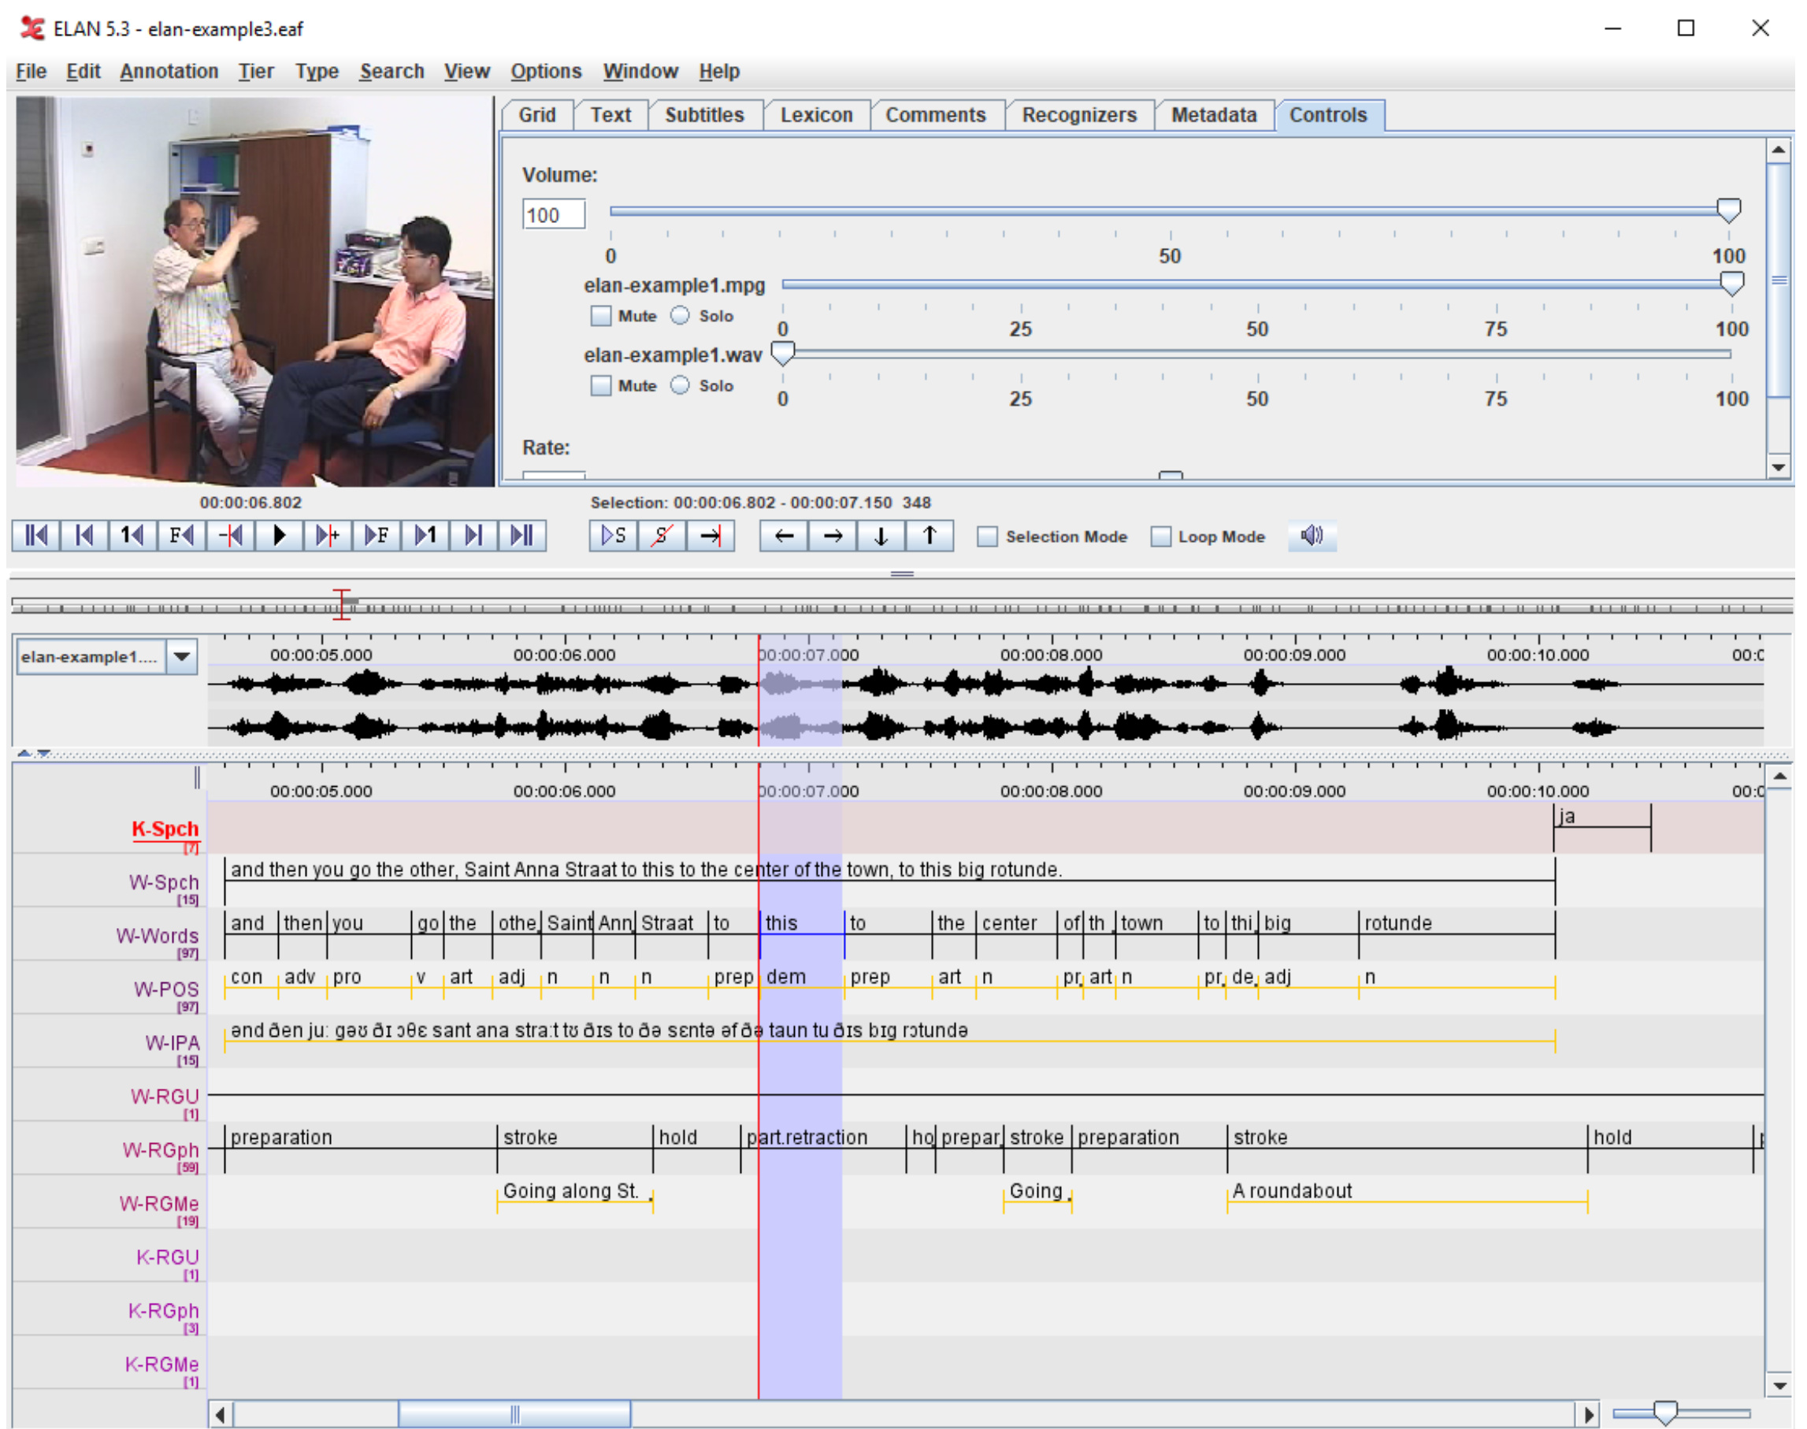
Task: Move crosshair to selection boundary button
Action: coord(711,536)
